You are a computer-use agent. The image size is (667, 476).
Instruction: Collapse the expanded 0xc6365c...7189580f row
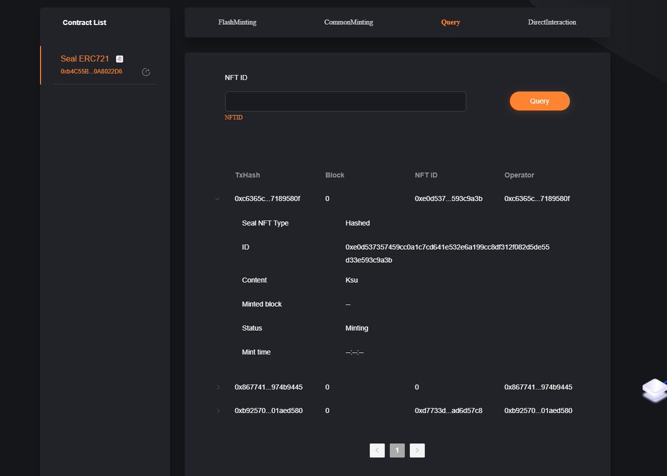pos(217,199)
